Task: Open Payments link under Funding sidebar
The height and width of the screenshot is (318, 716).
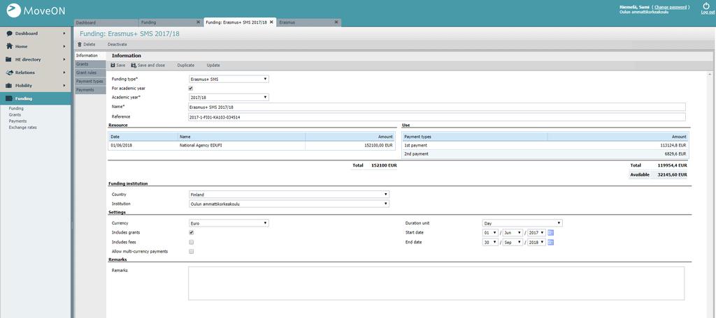Action: [17, 121]
